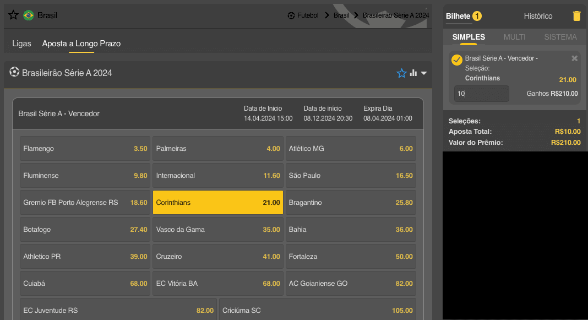Bet on Internacional at 11.60

pos(218,176)
